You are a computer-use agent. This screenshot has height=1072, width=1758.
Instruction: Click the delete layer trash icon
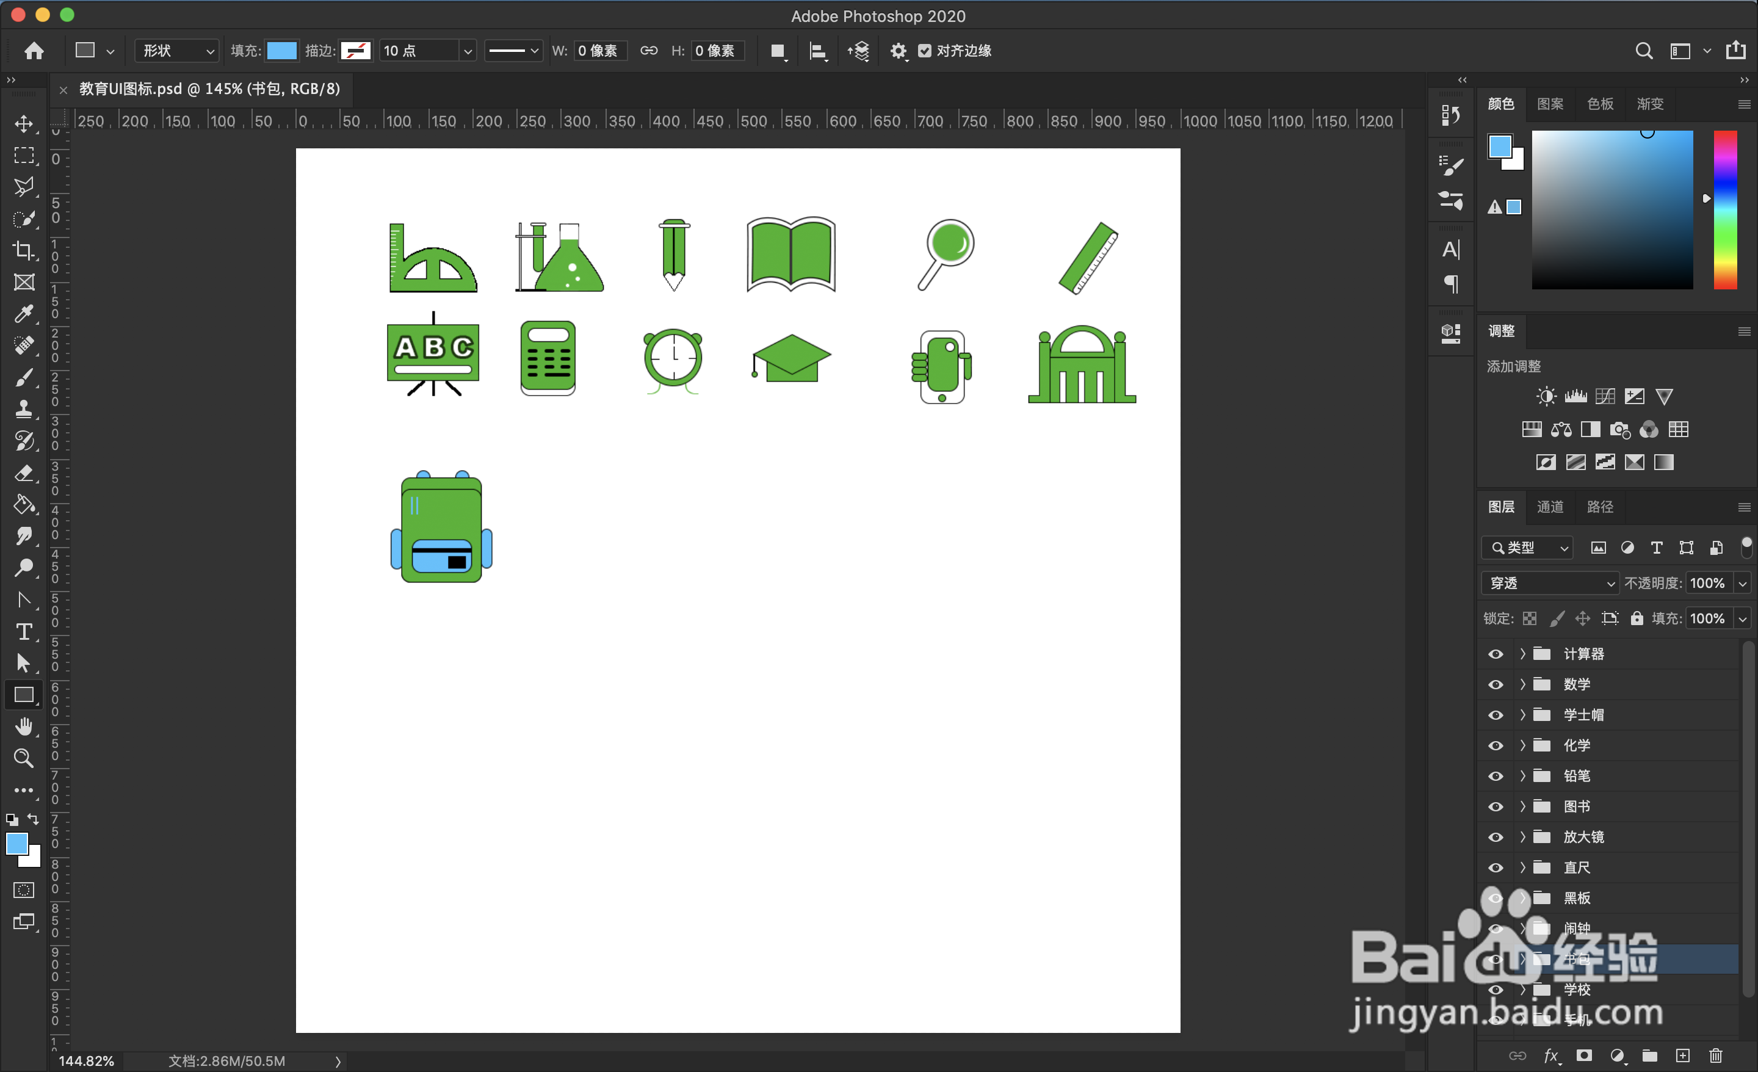(x=1716, y=1056)
